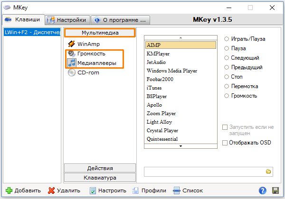This screenshot has width=285, height=199.
Task: Select Foobar2000 in player list
Action: (180, 79)
